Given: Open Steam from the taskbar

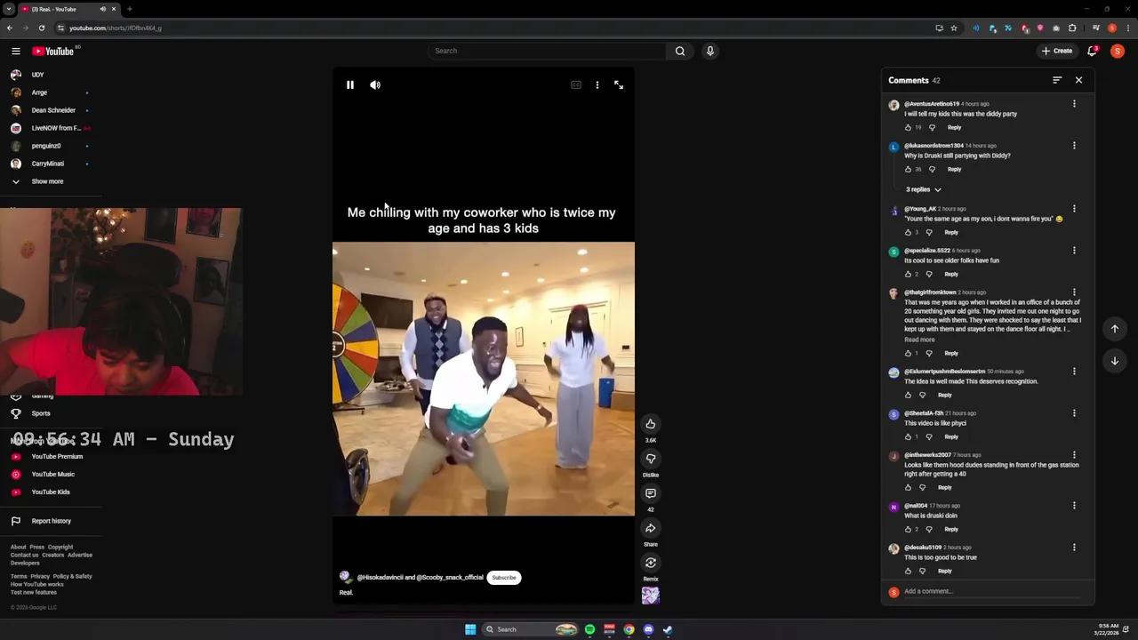Looking at the screenshot, I should click(x=668, y=629).
